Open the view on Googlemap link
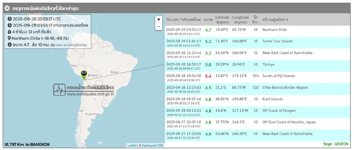 pyautogui.click(x=69, y=45)
